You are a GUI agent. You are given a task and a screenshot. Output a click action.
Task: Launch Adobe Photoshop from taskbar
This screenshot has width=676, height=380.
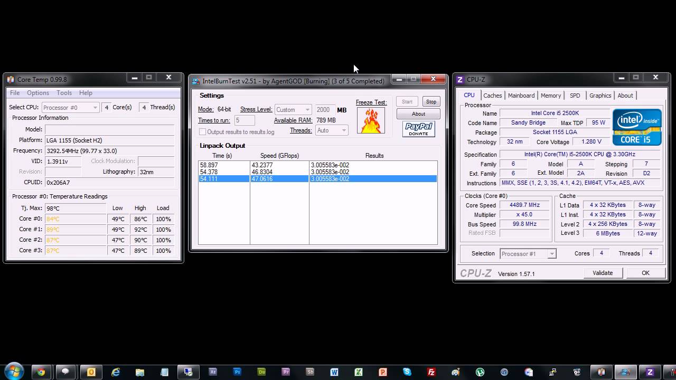click(x=237, y=372)
